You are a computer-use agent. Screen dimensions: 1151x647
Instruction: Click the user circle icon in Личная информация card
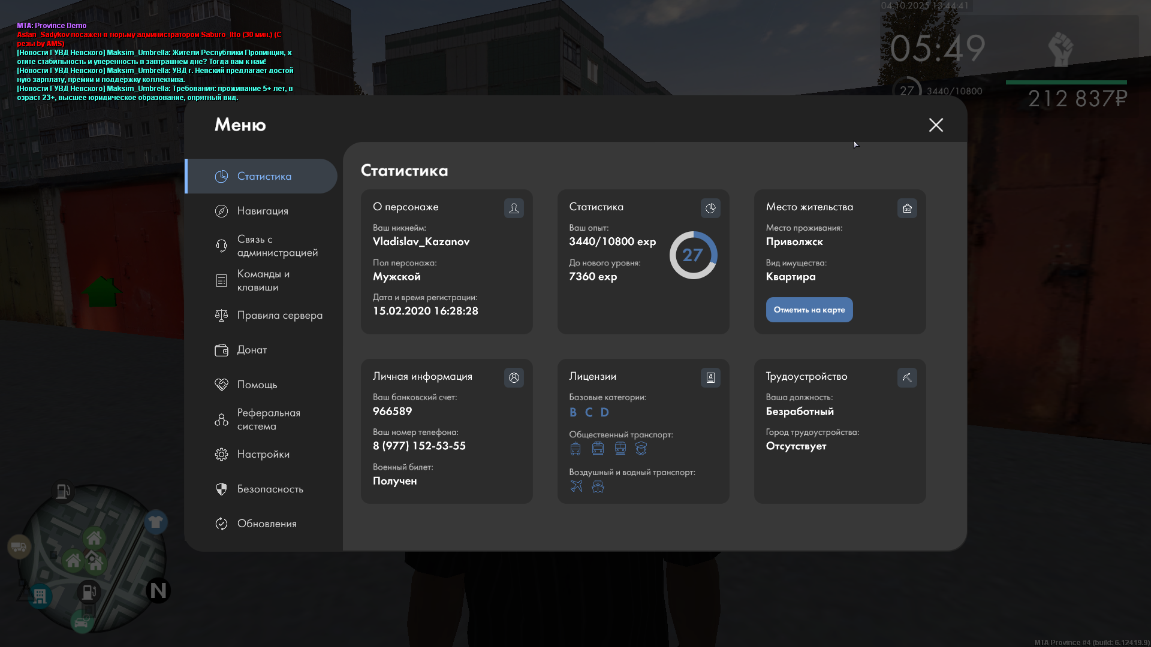[x=514, y=377]
